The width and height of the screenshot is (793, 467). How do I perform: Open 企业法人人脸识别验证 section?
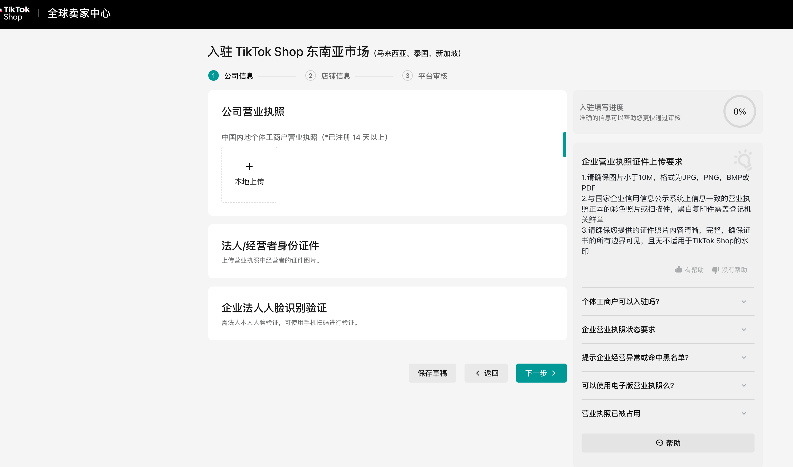[x=387, y=313]
